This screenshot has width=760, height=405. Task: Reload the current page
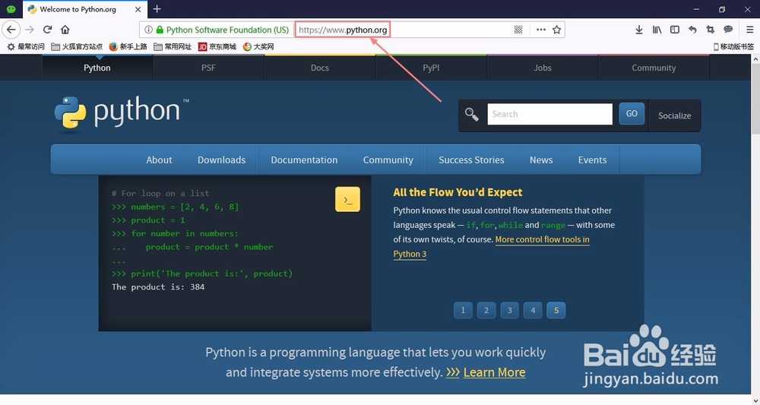(x=47, y=30)
